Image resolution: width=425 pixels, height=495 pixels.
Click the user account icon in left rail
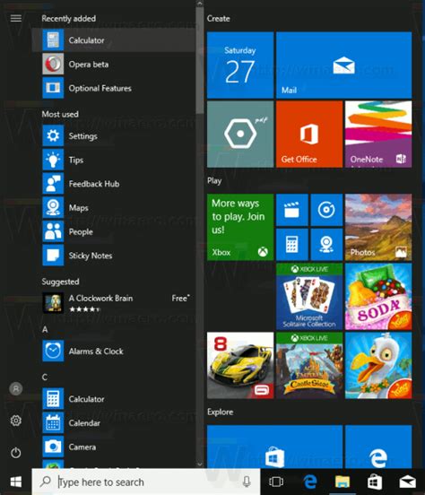16,388
